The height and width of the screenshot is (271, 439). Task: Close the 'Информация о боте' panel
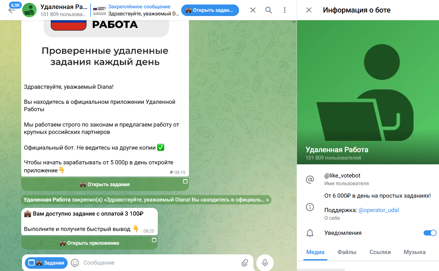(x=309, y=10)
